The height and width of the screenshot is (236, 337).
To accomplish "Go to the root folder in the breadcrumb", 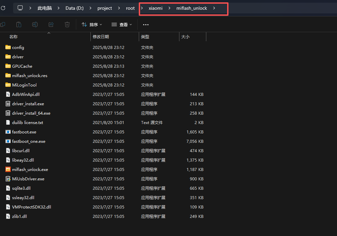I will [130, 8].
